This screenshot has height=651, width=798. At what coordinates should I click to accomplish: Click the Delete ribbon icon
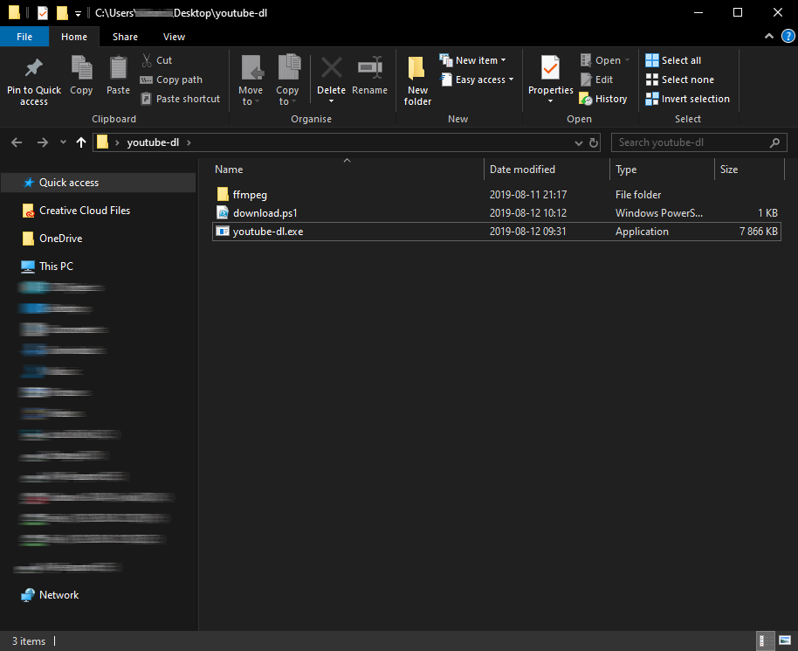[331, 68]
